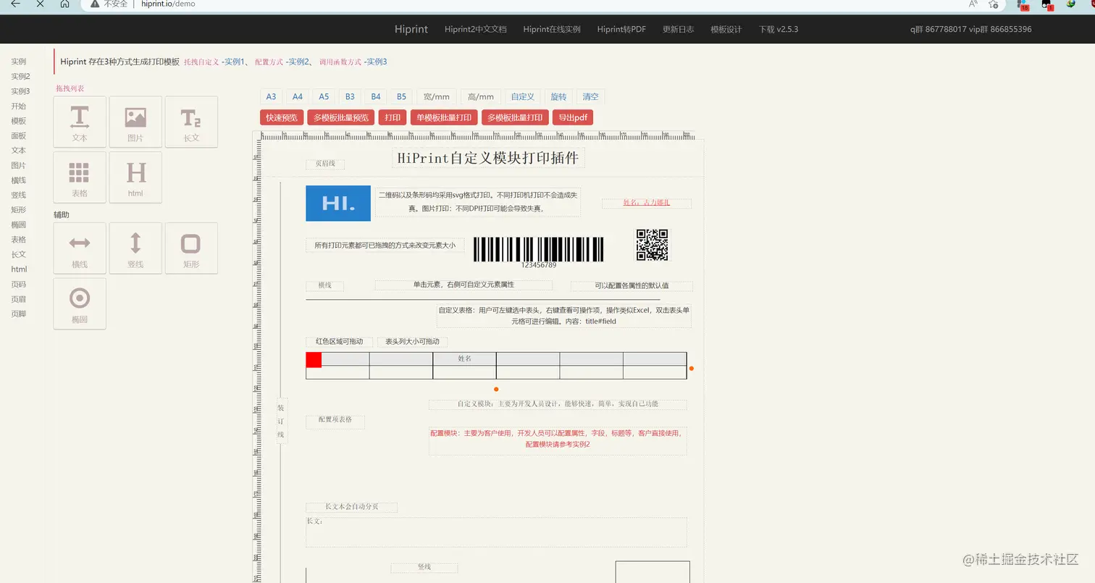Click the 不安全 site warning icon

(x=95, y=4)
